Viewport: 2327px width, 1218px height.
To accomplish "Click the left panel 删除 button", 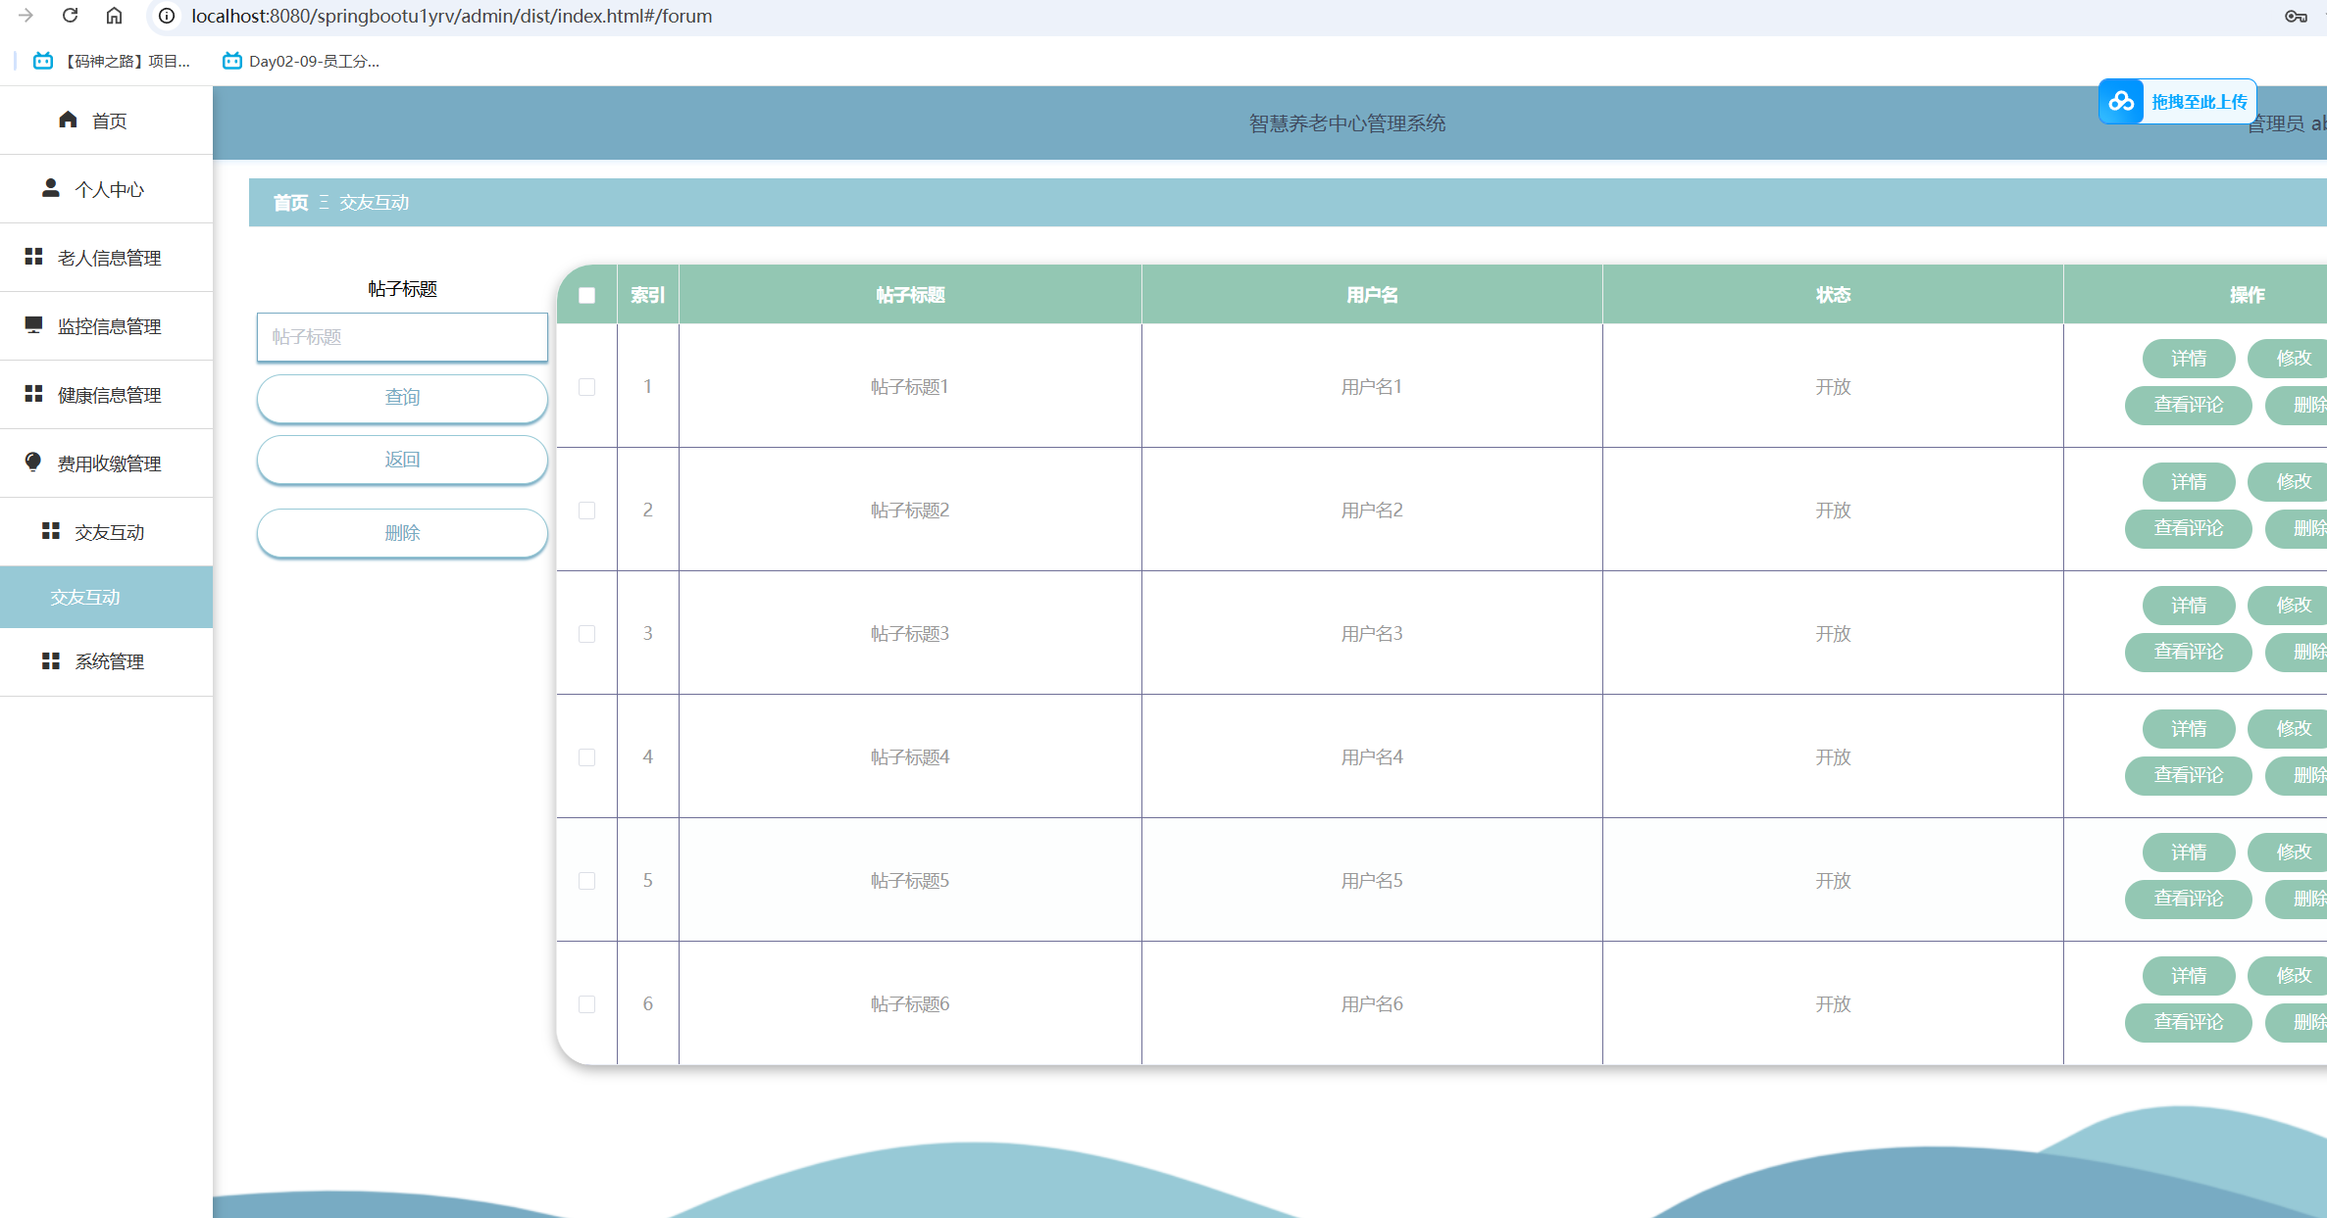I will [x=402, y=533].
